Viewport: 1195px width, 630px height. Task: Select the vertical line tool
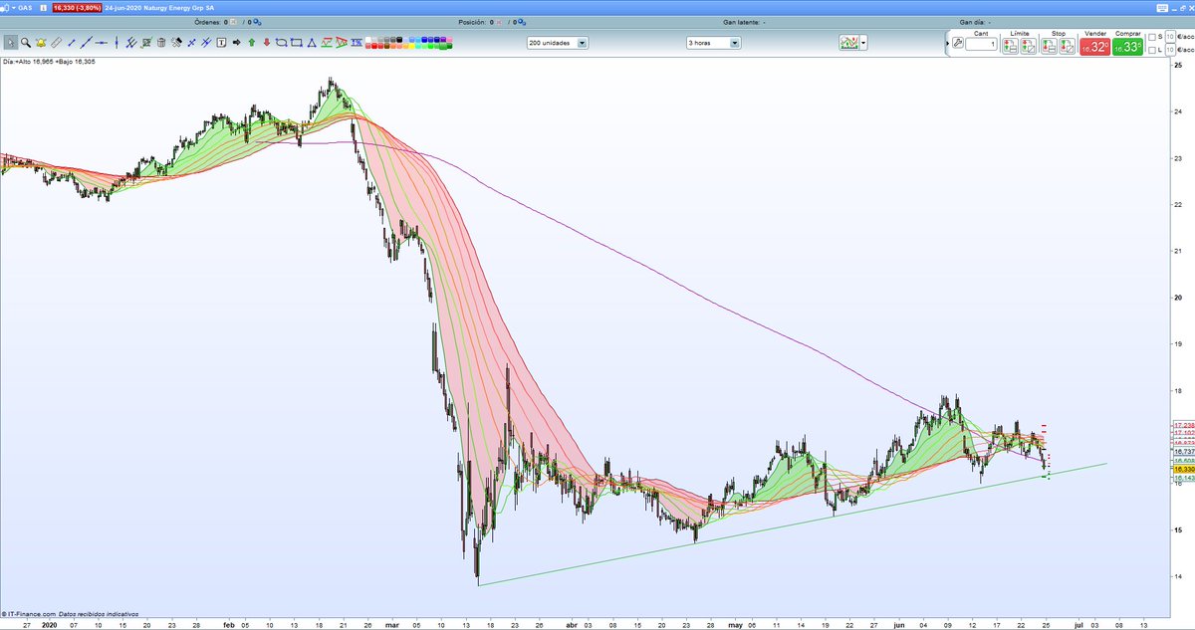[116, 43]
